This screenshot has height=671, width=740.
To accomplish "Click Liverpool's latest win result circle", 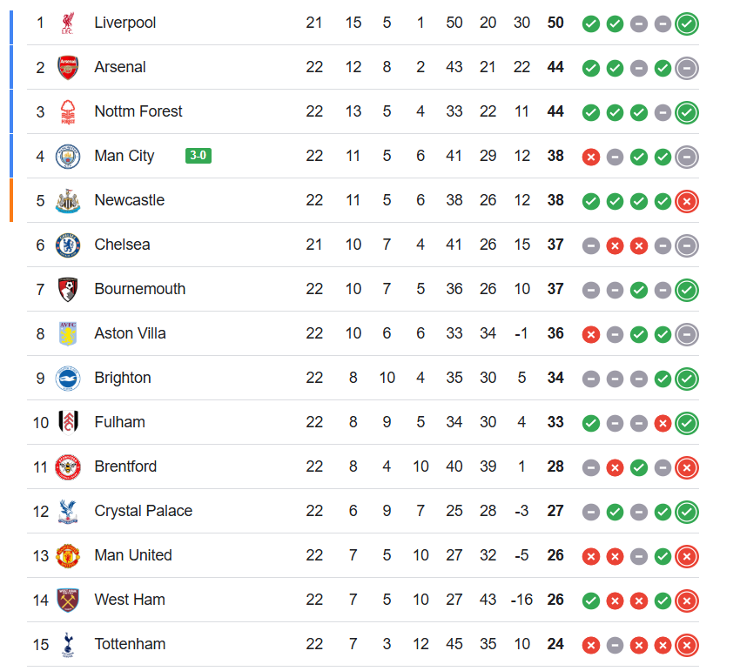I will [687, 23].
